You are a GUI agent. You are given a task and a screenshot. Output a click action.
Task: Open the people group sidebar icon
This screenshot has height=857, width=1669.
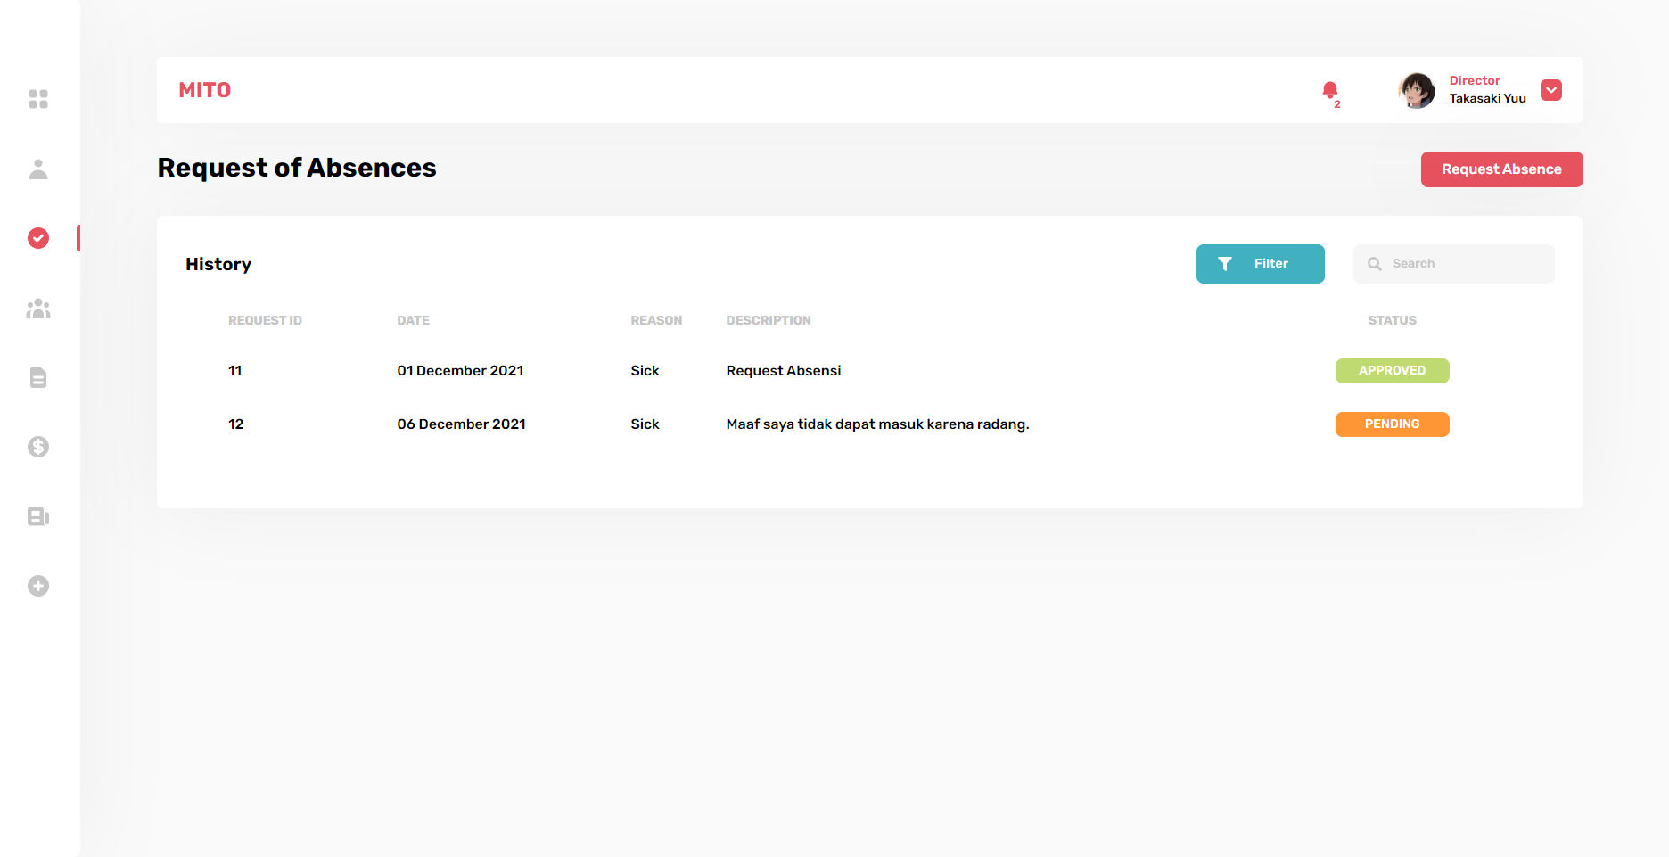38,309
